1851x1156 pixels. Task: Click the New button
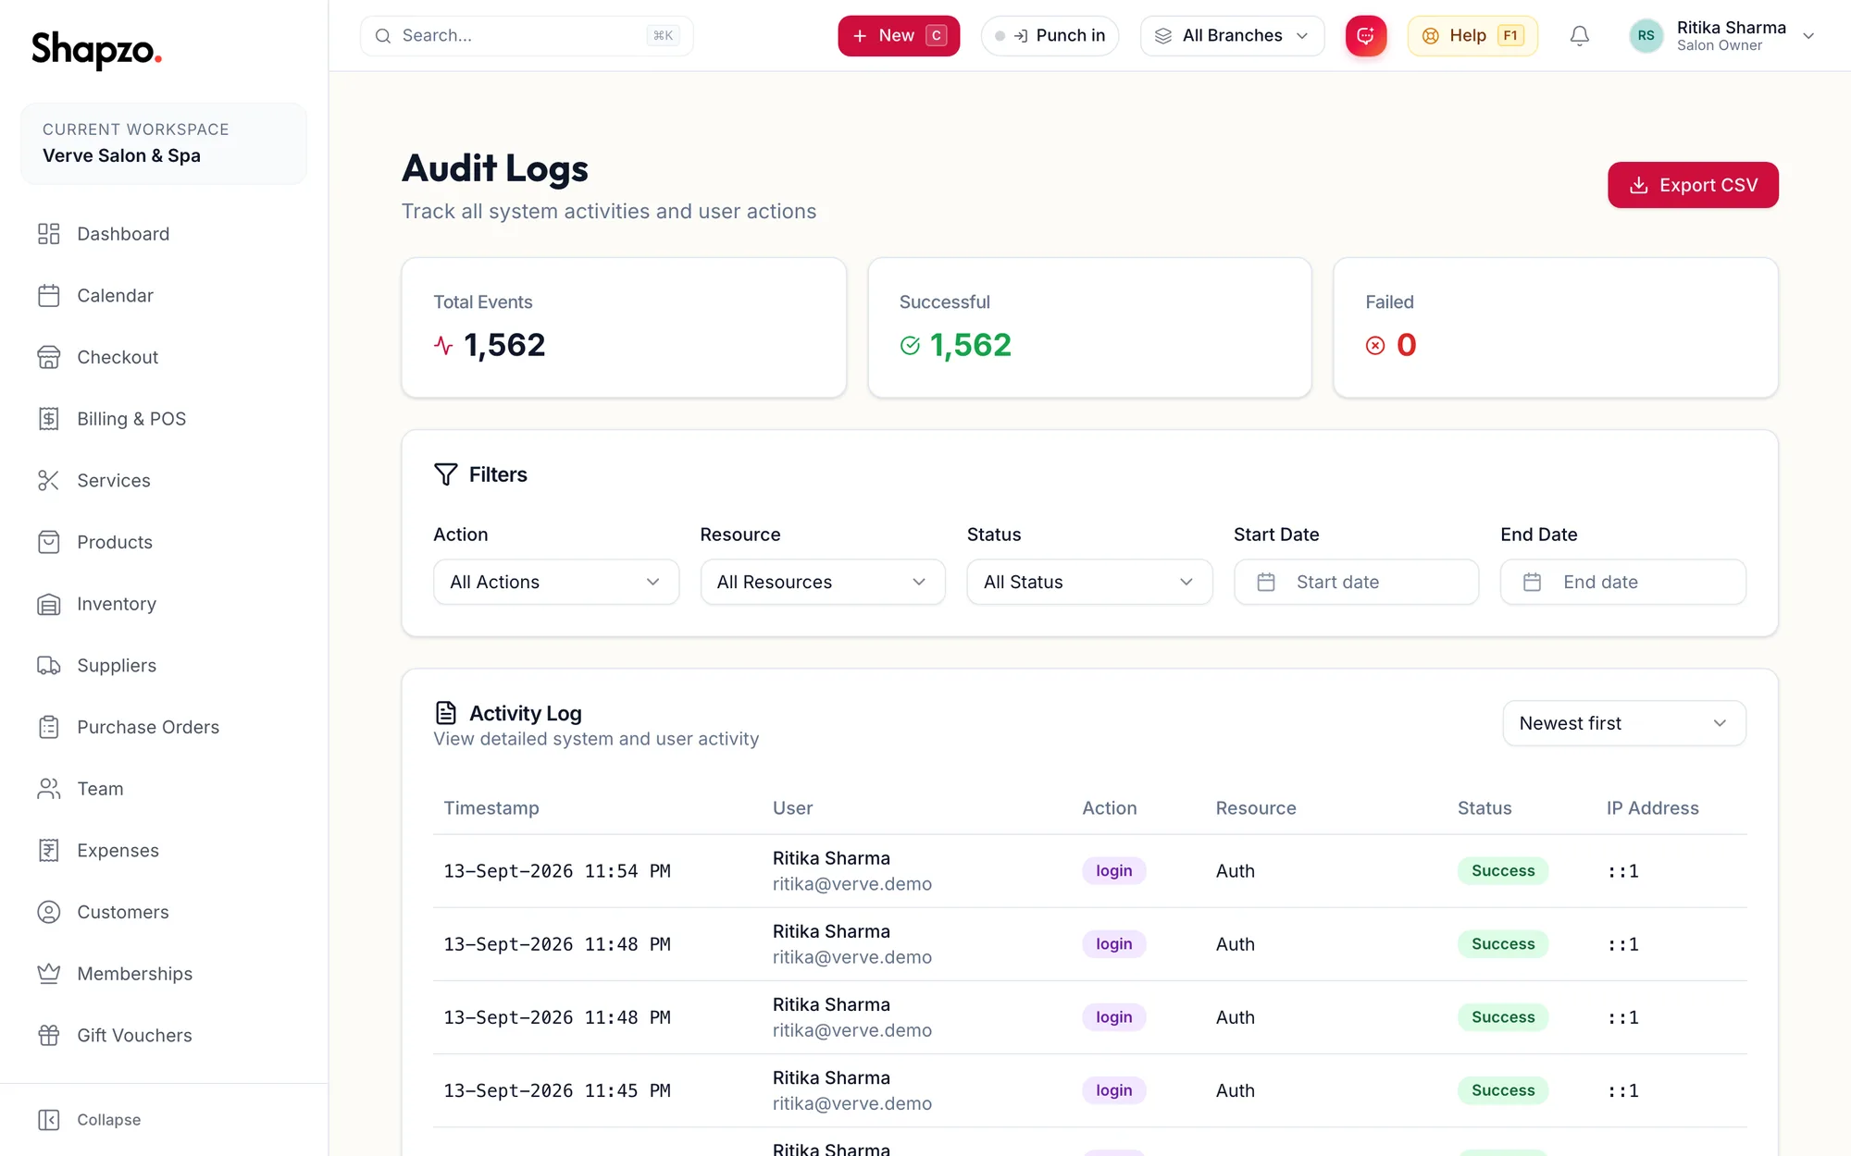tap(899, 36)
